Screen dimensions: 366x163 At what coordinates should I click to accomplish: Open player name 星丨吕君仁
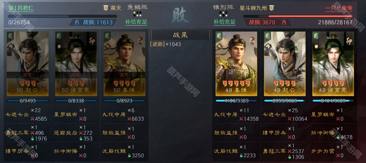pos(21,8)
